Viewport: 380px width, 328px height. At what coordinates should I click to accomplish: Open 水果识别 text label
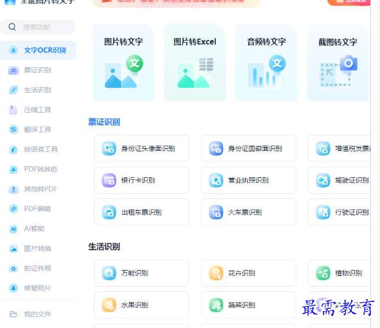click(x=135, y=305)
